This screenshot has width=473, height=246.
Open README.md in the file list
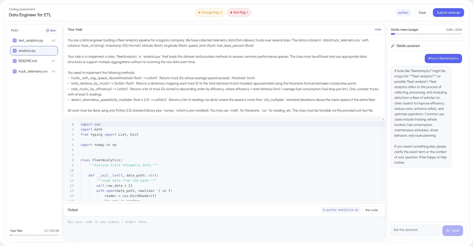(x=34, y=61)
